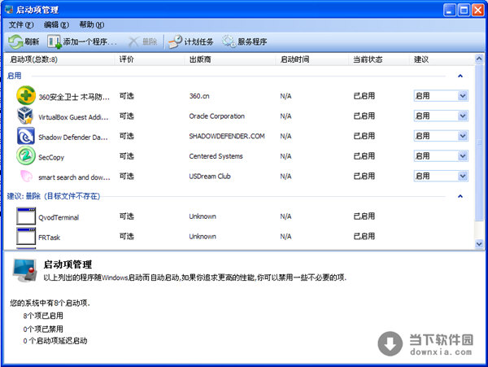Sort by 启动项(总数:8) column header
Image resolution: width=488 pixels, height=367 pixels.
coord(59,59)
